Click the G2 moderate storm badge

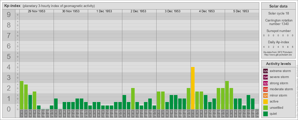pos(266,89)
